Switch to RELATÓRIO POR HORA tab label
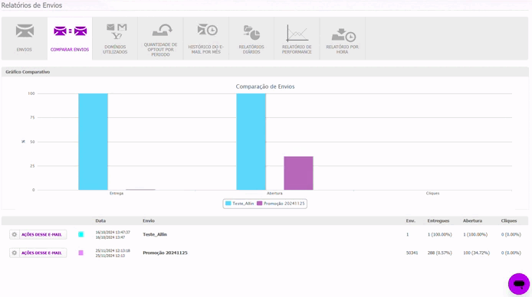This screenshot has width=532, height=297. coord(342,50)
